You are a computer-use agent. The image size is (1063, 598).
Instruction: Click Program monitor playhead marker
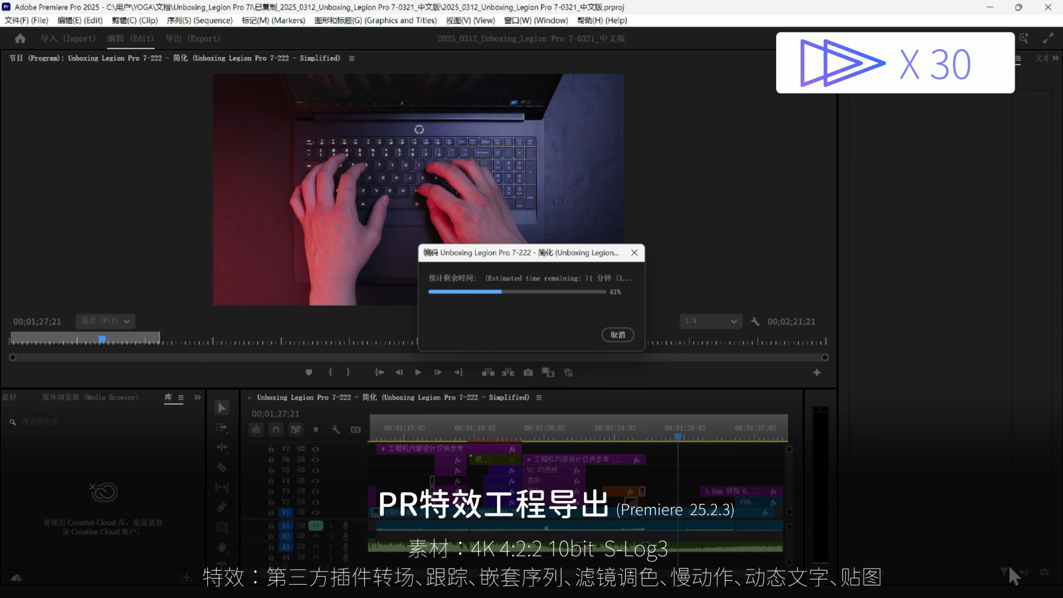coord(102,340)
